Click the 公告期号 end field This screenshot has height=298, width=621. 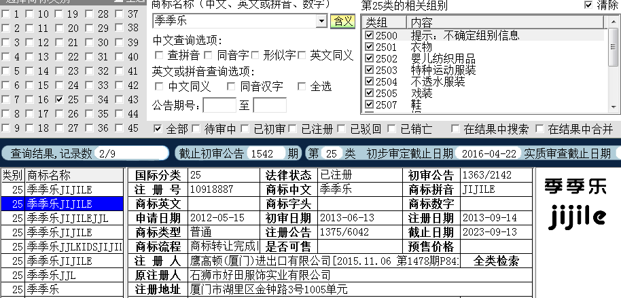pyautogui.click(x=270, y=105)
